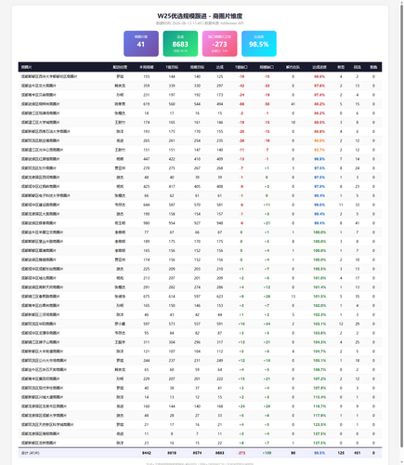Click the cell value "675"

pyautogui.click(x=147, y=297)
